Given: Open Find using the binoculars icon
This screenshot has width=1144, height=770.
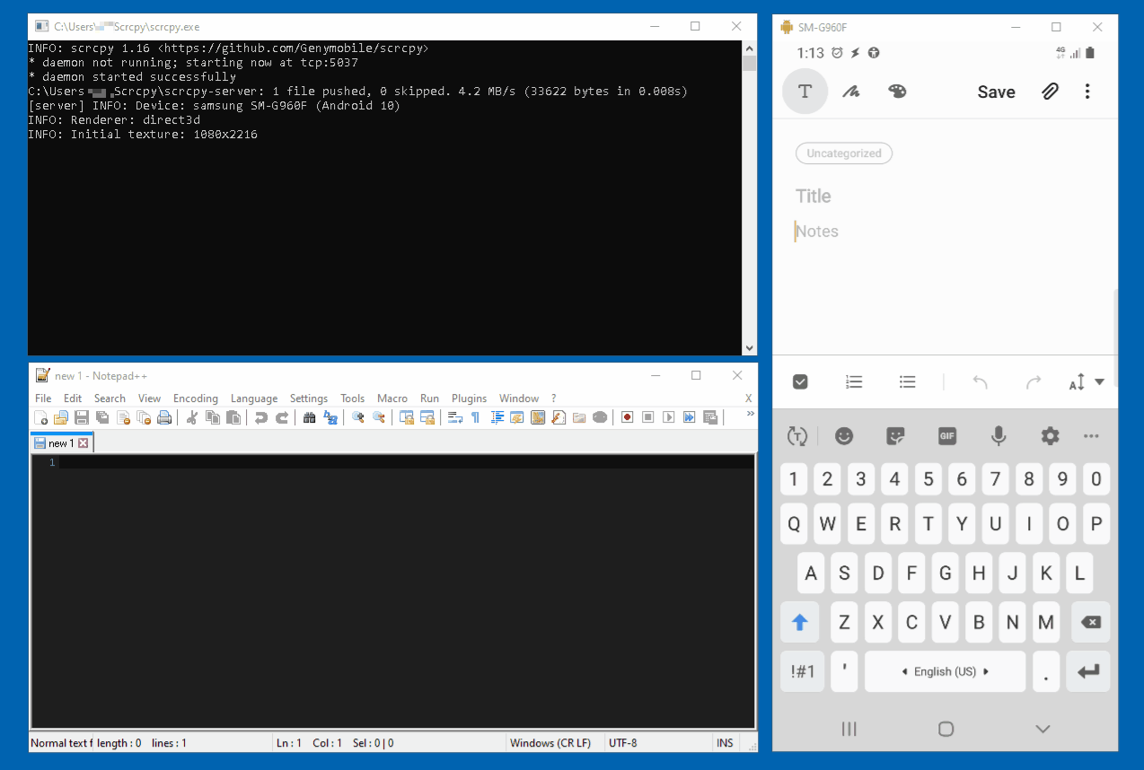Looking at the screenshot, I should click(x=309, y=417).
